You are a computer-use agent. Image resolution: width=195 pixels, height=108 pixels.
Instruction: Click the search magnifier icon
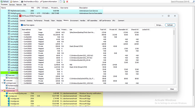coord(194,2)
